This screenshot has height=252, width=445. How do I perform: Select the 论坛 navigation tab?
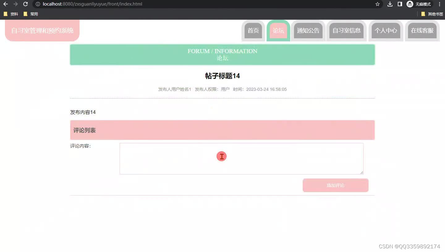point(278,31)
